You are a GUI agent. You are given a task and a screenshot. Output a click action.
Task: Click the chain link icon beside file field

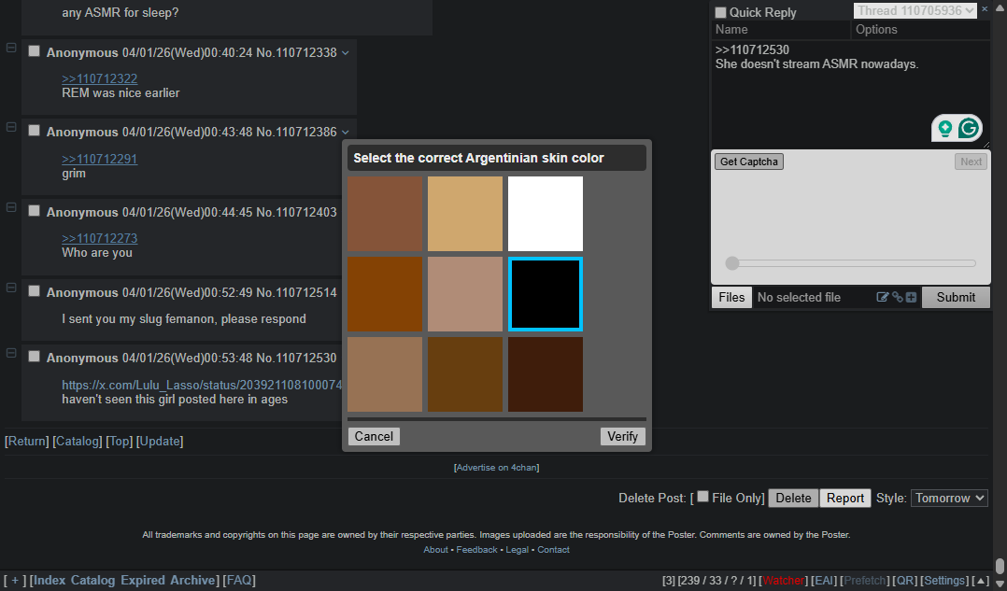coord(897,297)
